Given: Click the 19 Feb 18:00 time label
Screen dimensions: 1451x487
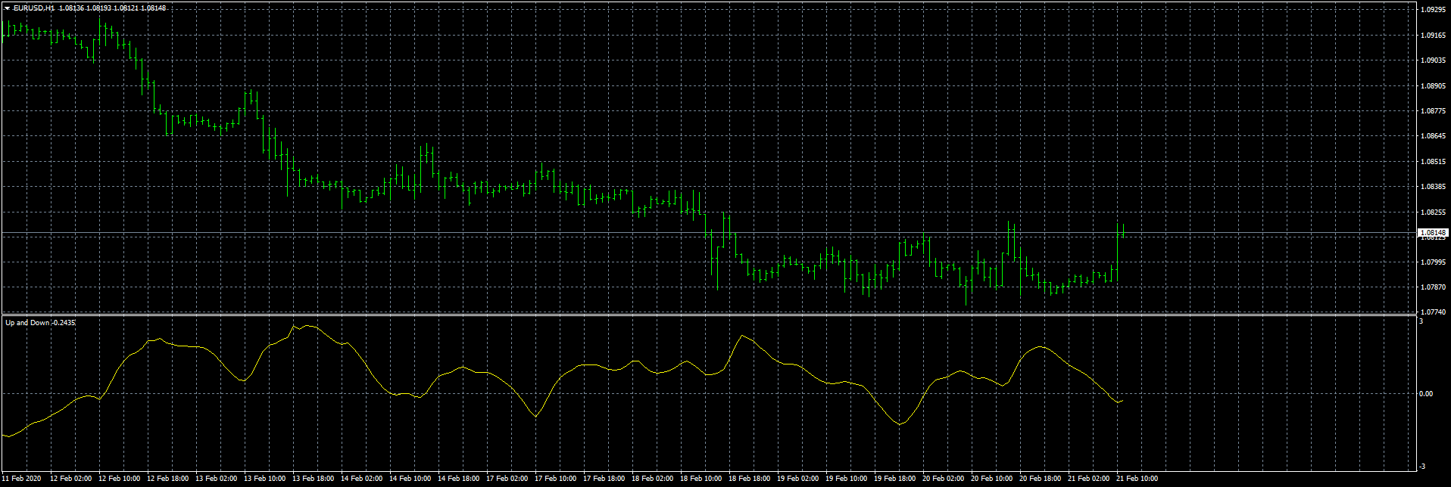Looking at the screenshot, I should point(895,479).
